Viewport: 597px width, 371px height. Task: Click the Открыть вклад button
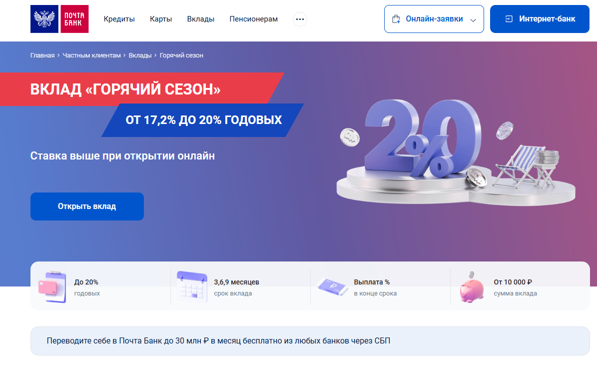point(87,206)
